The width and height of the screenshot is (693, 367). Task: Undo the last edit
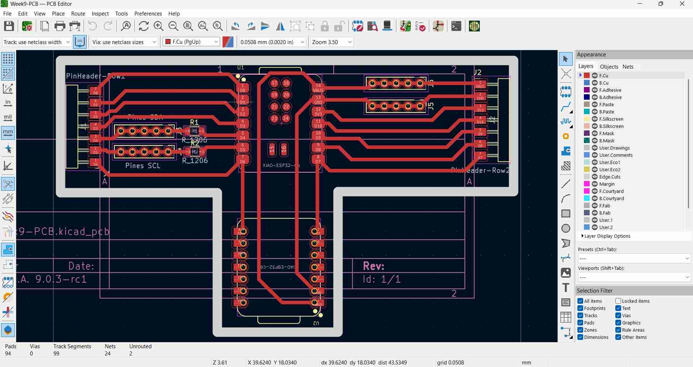(x=92, y=26)
